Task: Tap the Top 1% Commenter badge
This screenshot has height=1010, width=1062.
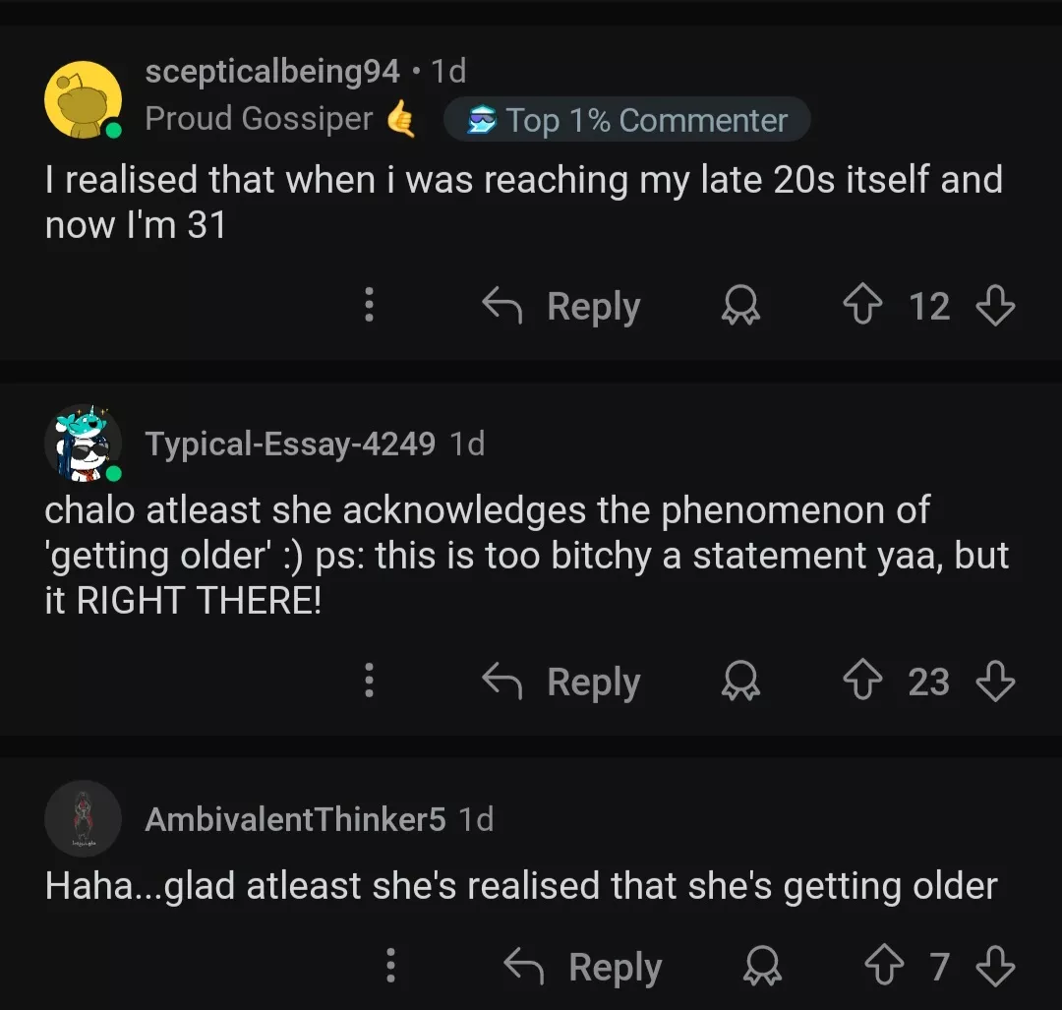Action: [626, 120]
